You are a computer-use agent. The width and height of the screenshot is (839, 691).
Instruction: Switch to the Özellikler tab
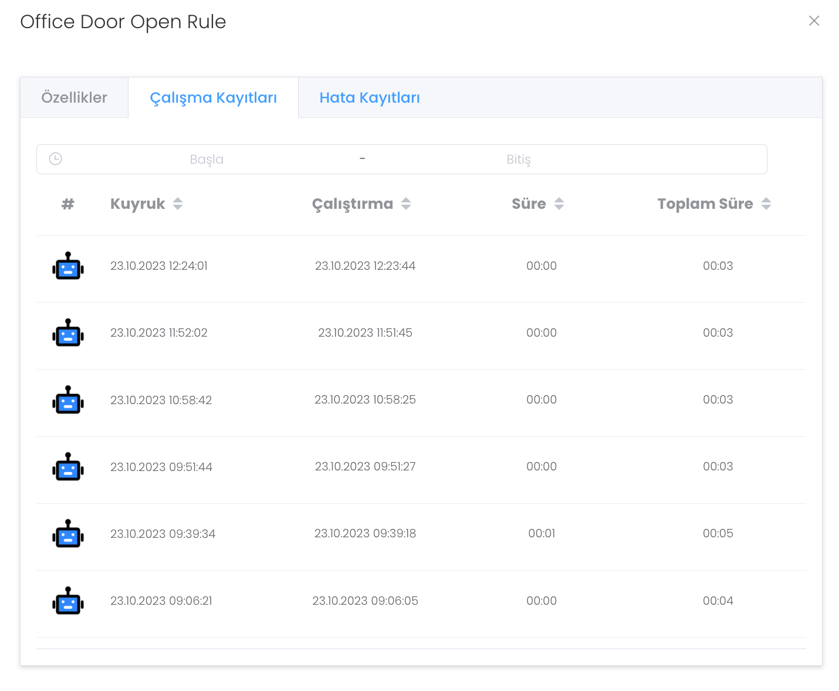click(75, 98)
